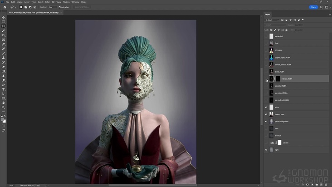Switch to the Layers panel tab

tap(268, 15)
